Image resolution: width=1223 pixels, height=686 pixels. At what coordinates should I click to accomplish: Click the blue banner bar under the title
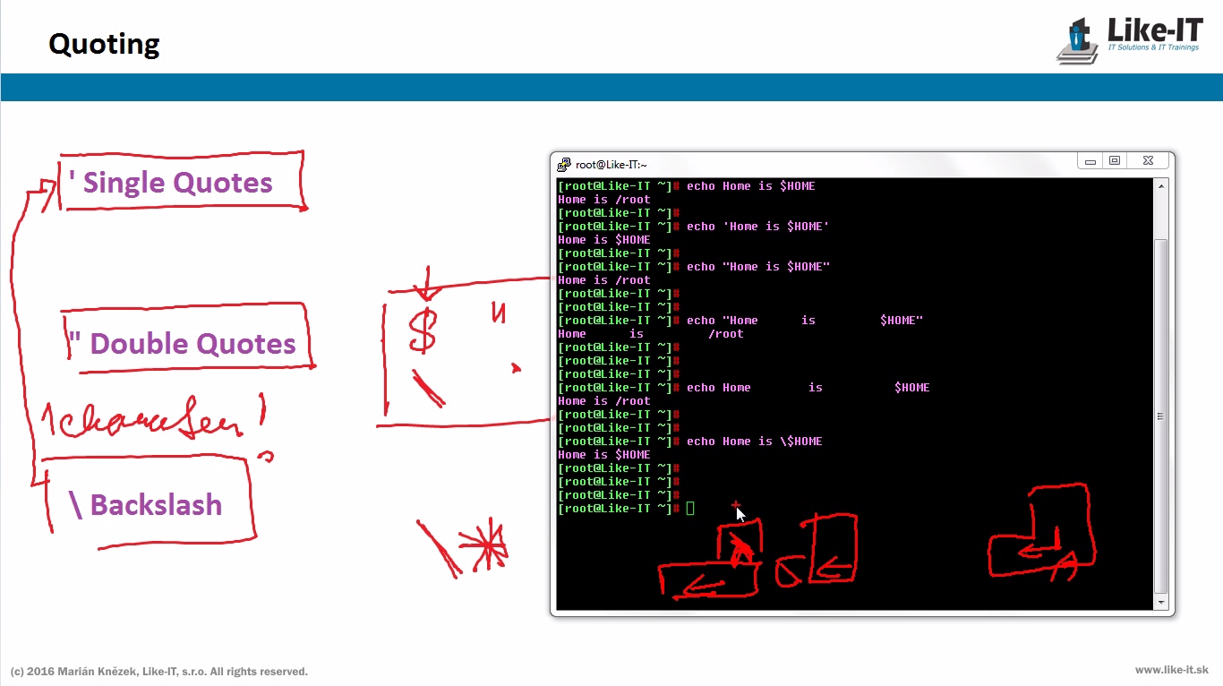tap(611, 88)
